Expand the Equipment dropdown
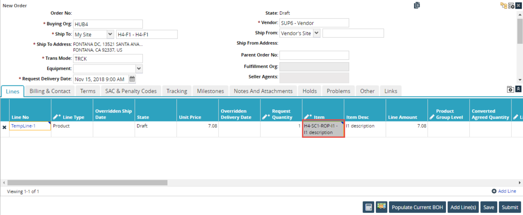523x215 pixels. 139,69
